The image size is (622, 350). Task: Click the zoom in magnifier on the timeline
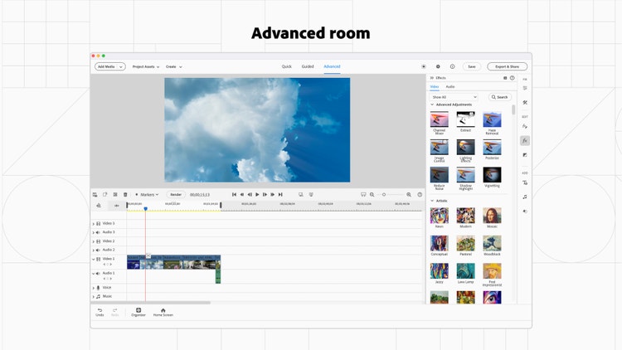(x=409, y=194)
